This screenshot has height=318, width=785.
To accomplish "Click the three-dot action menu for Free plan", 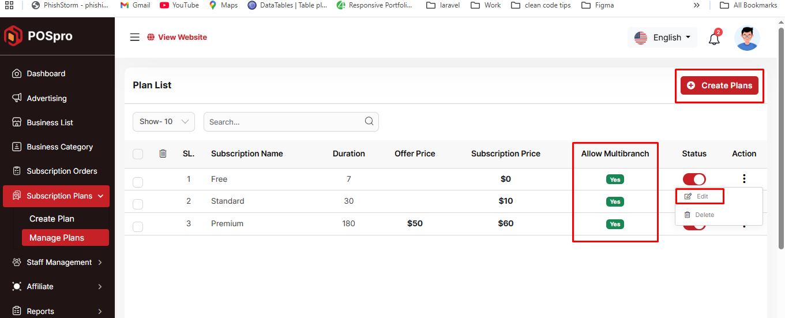I will coord(744,179).
